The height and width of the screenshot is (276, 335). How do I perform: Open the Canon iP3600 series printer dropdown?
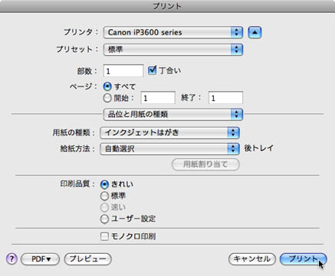(173, 32)
